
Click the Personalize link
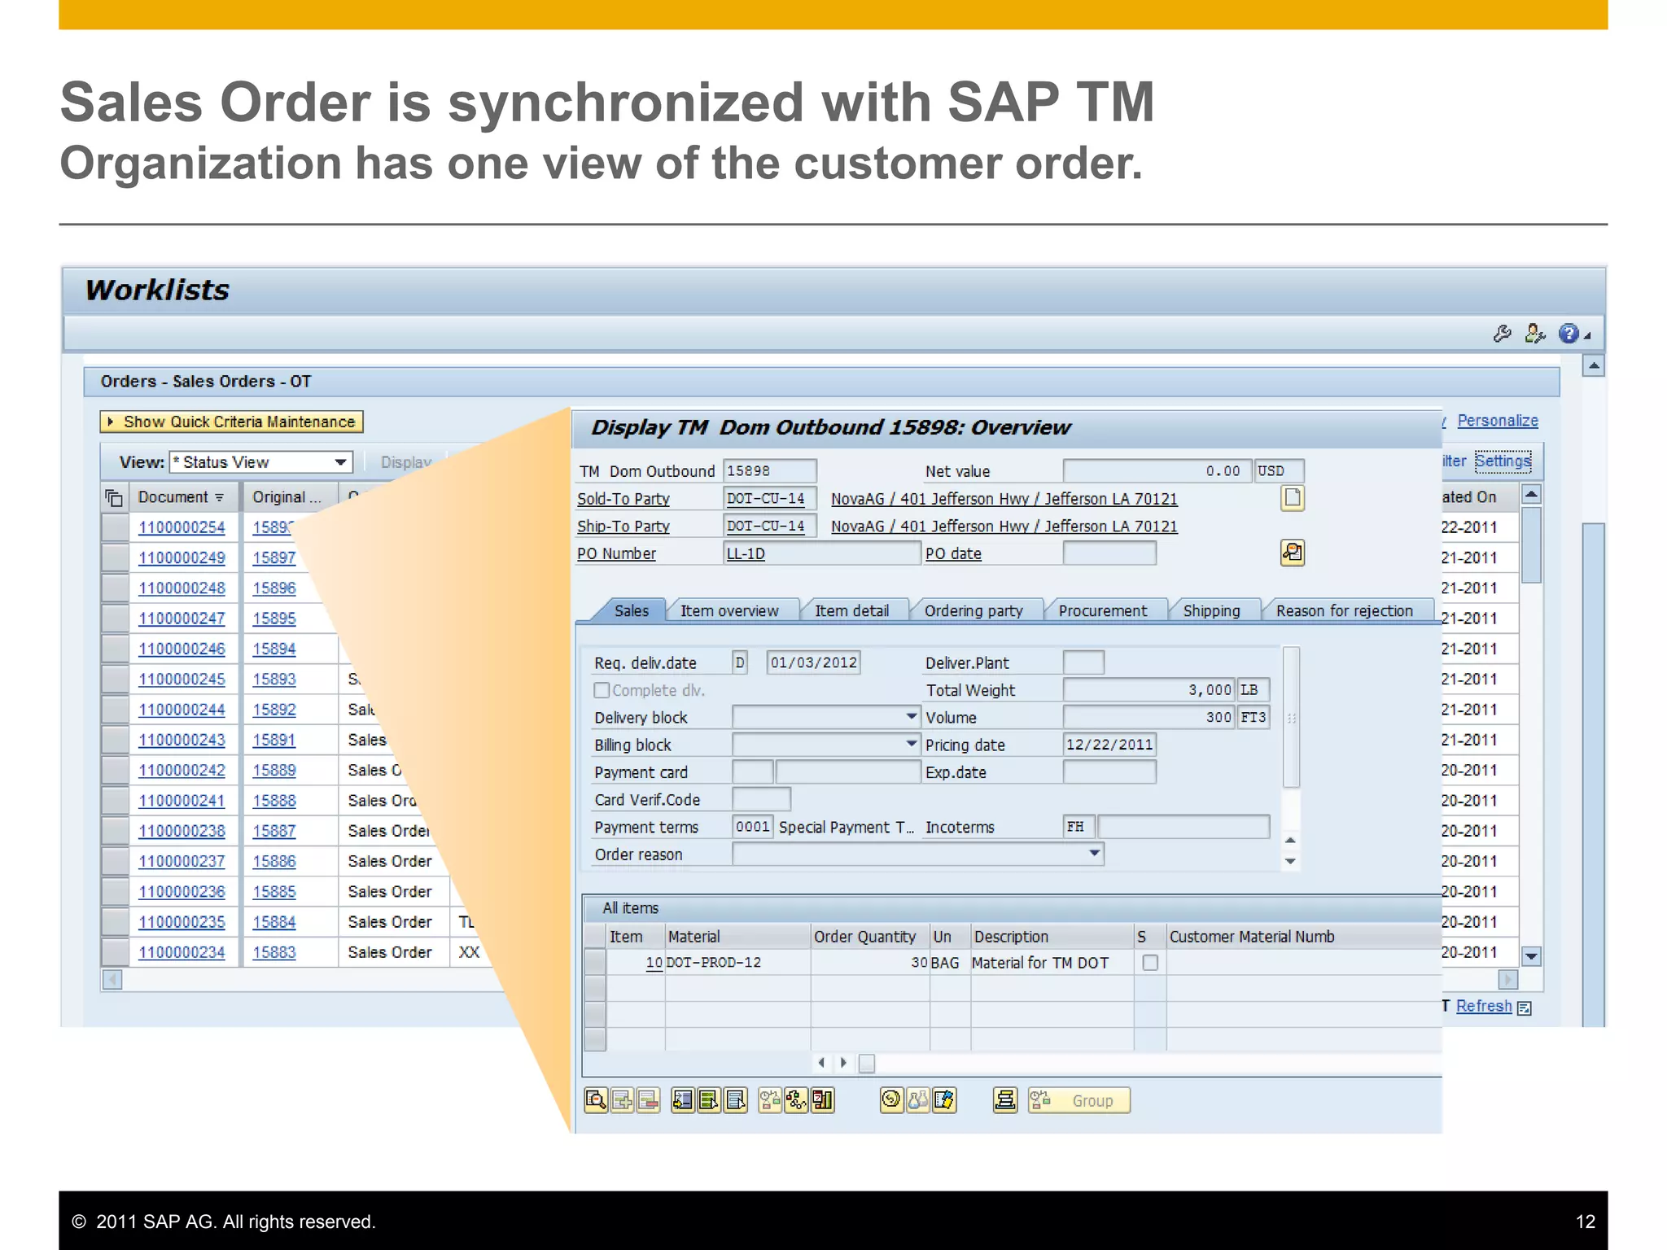(x=1498, y=421)
